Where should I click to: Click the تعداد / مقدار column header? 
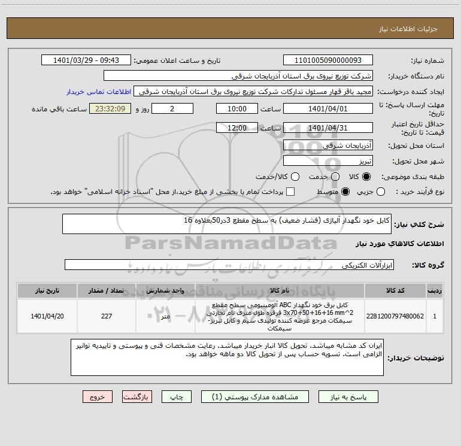pos(107,290)
